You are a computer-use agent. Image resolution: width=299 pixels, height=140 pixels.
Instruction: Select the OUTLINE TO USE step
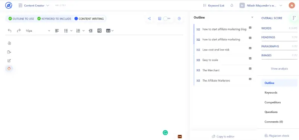pos(21,19)
